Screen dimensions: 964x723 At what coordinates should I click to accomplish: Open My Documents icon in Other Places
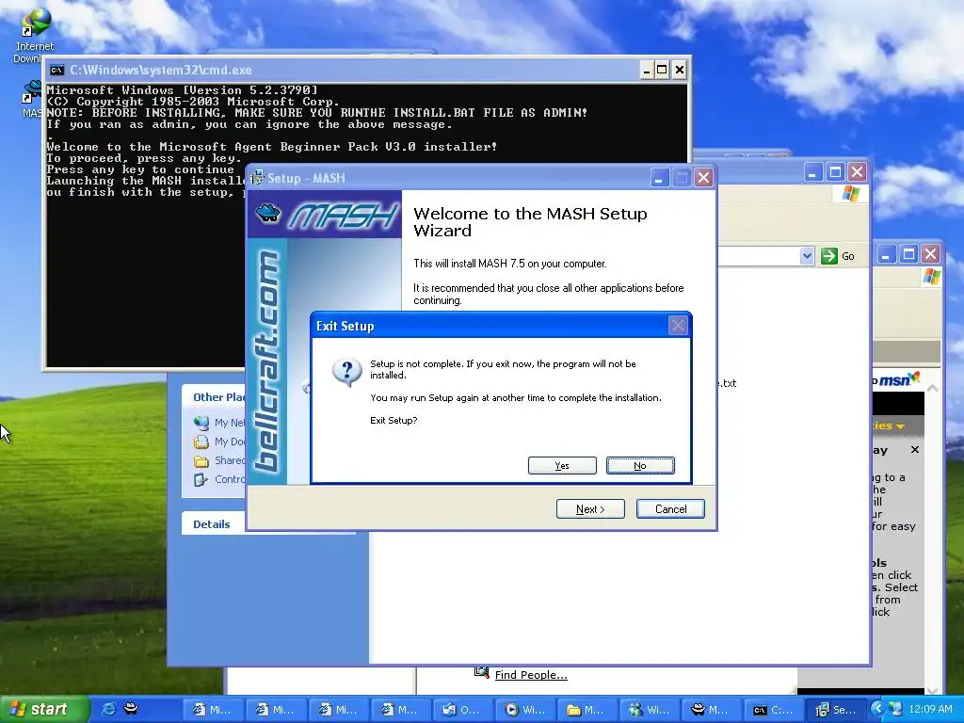coord(201,442)
